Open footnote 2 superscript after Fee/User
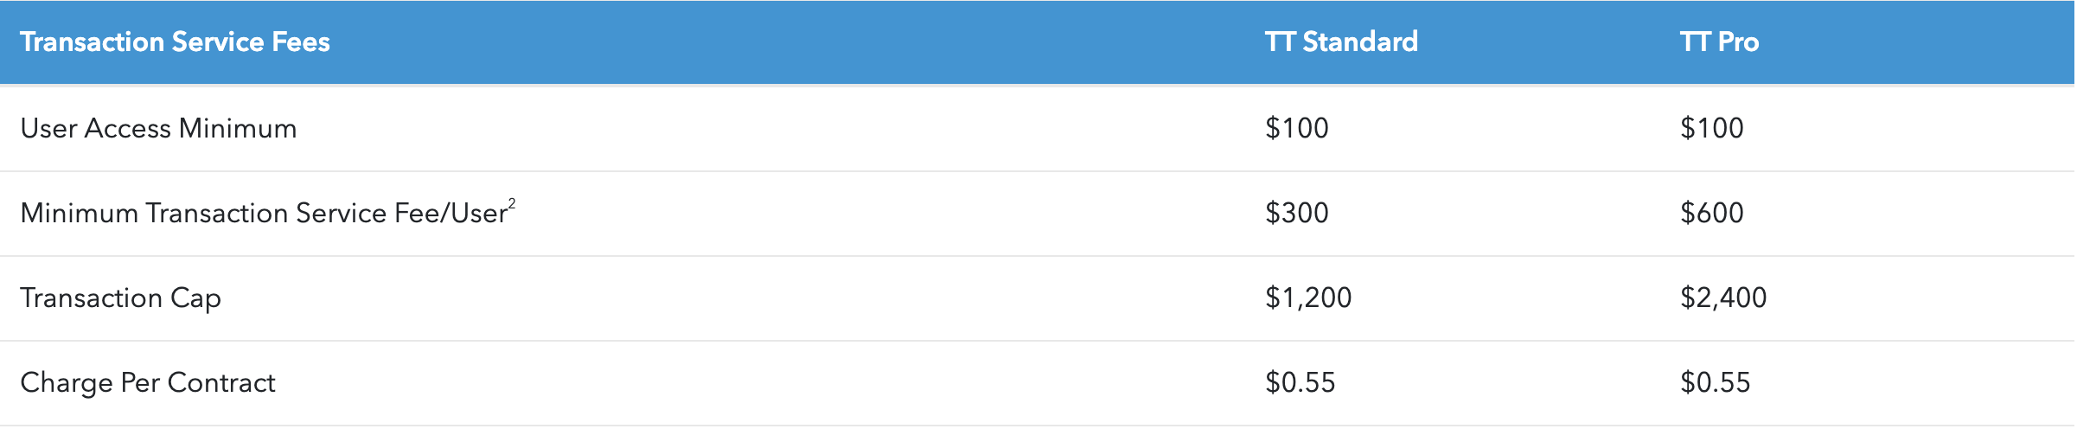 [x=512, y=204]
